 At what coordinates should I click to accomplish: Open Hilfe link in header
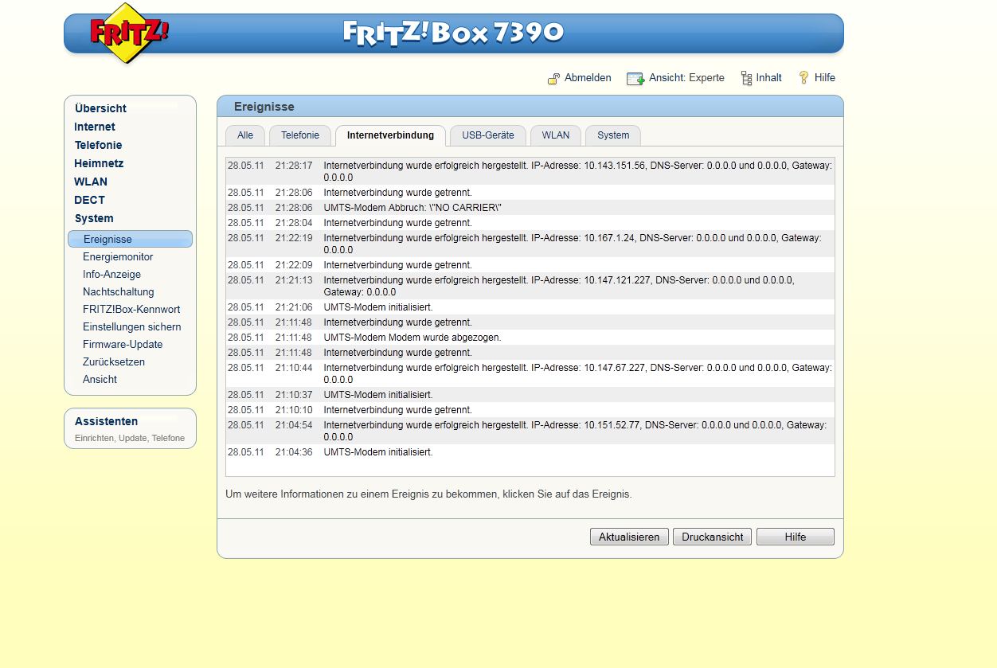(825, 78)
